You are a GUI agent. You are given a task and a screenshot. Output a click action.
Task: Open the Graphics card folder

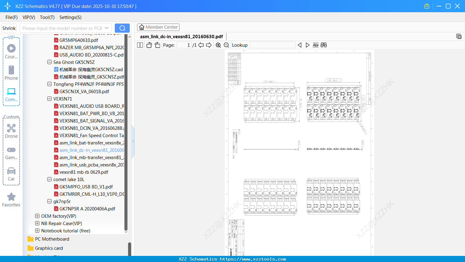click(x=45, y=248)
